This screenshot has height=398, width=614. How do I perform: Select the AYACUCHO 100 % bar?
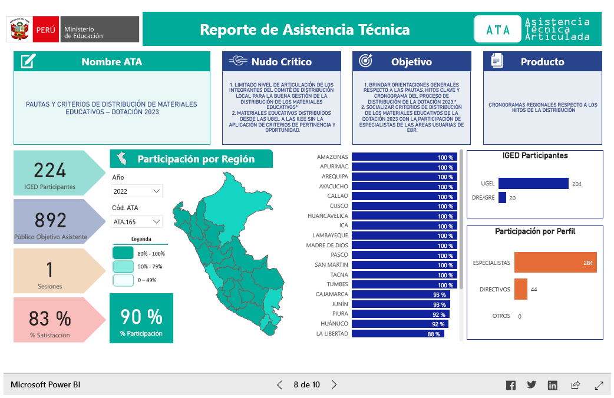pos(404,186)
